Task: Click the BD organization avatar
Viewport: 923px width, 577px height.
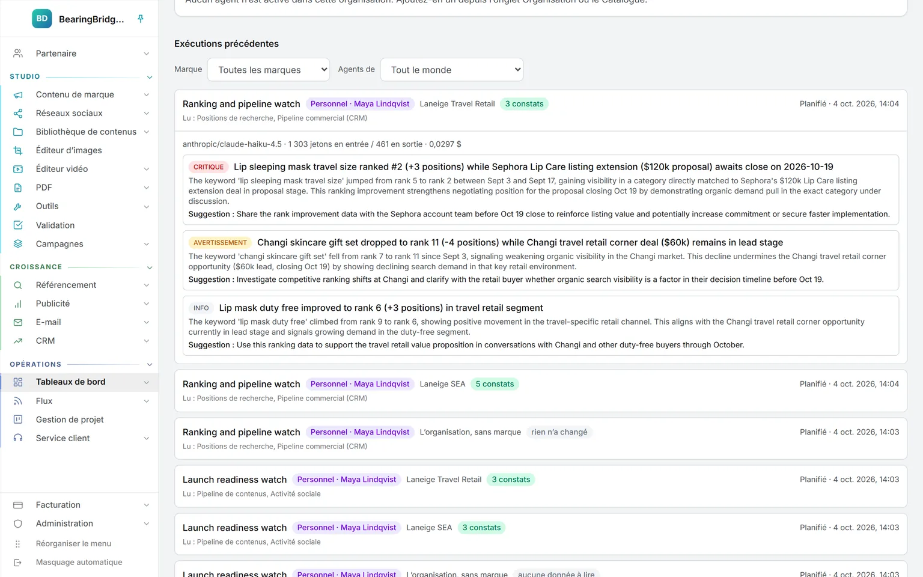Action: point(42,19)
